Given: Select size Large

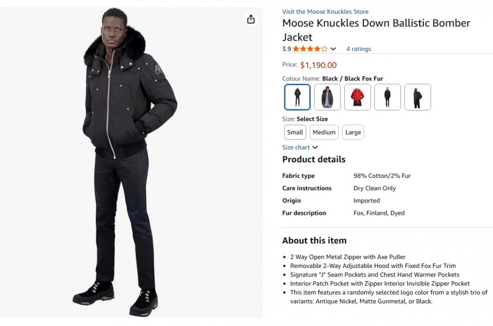Looking at the screenshot, I should pyautogui.click(x=353, y=132).
